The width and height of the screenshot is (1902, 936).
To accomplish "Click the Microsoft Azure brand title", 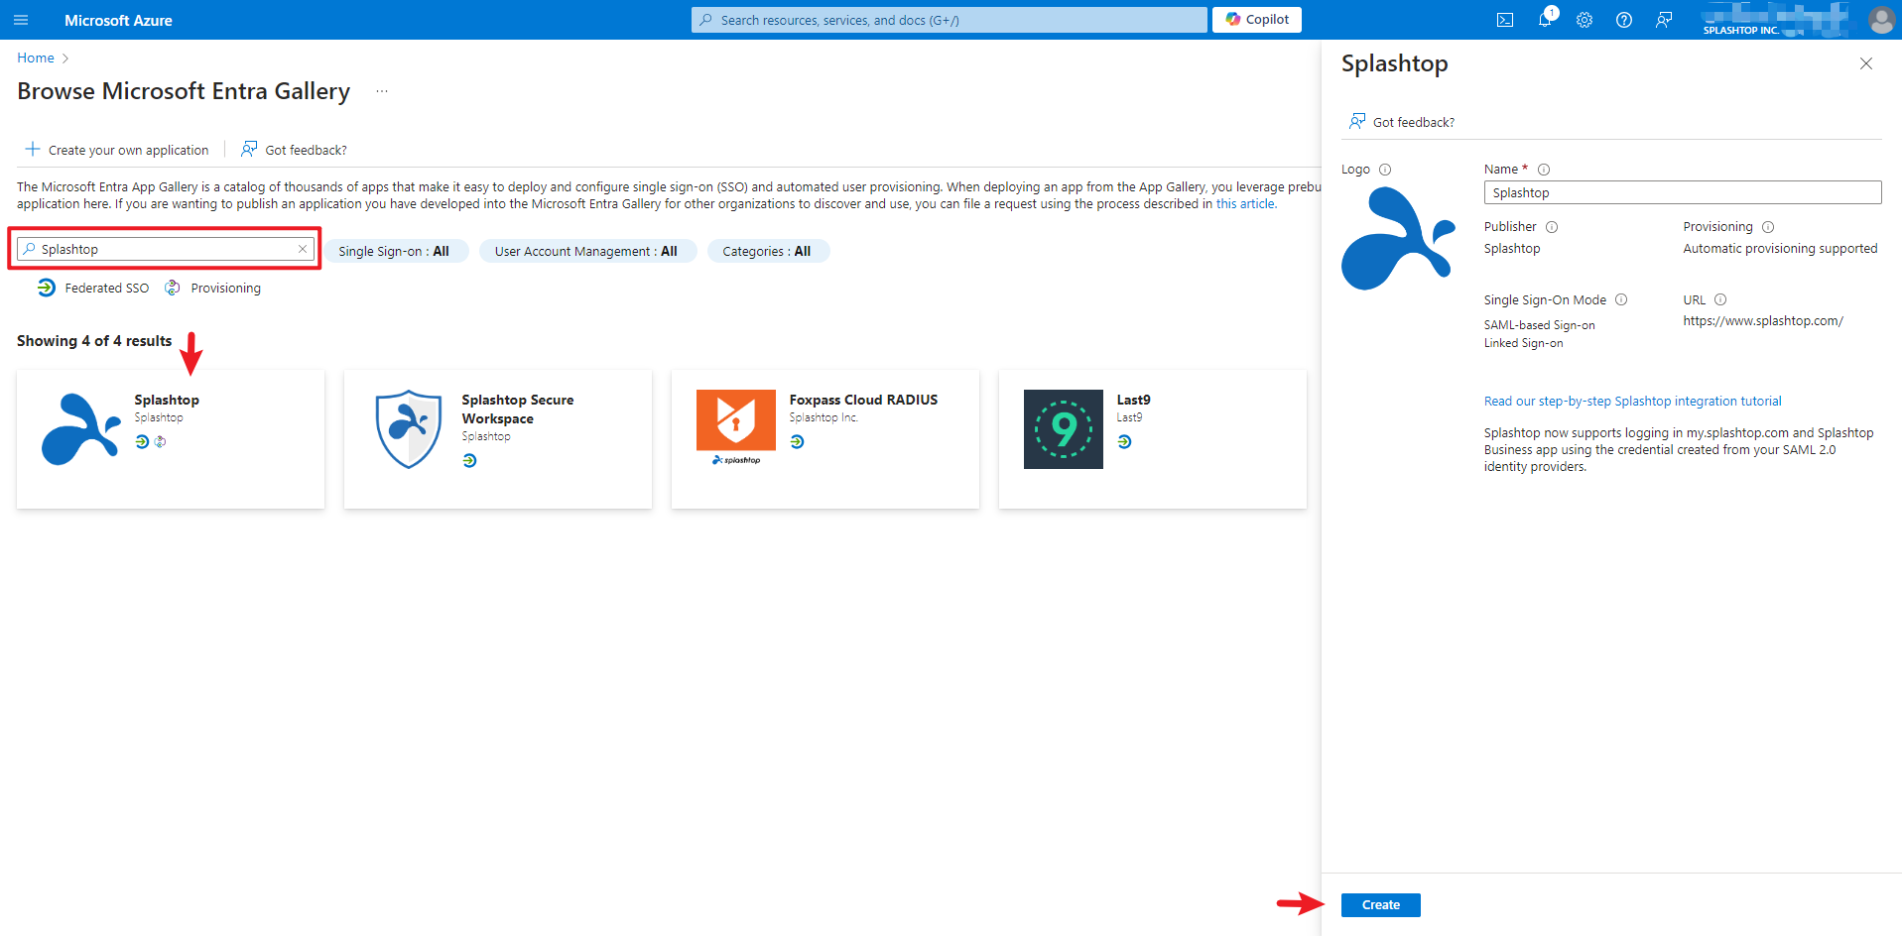I will pos(118,20).
